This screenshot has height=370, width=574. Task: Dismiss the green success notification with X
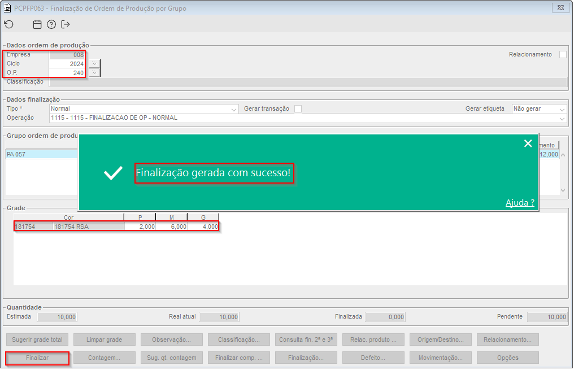(x=528, y=143)
